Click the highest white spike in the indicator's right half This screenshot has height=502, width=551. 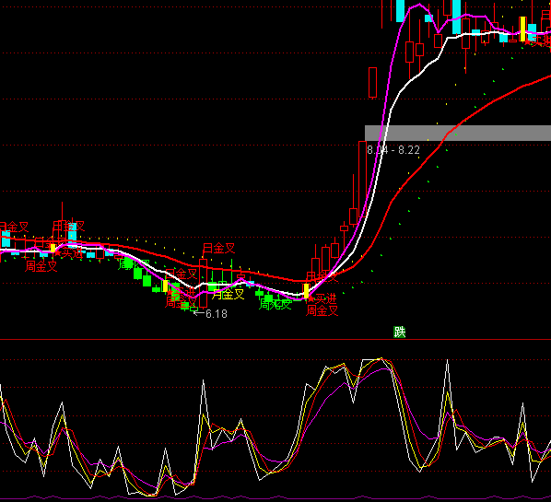point(447,360)
